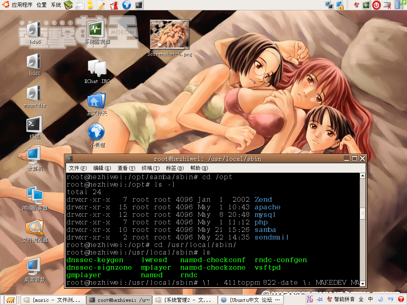Click the green music note tray icon
The width and height of the screenshot is (407, 305).
tap(404, 4)
